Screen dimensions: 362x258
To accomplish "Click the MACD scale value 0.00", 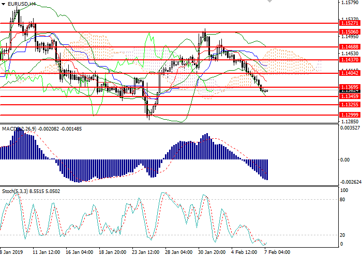I will [x=344, y=159].
